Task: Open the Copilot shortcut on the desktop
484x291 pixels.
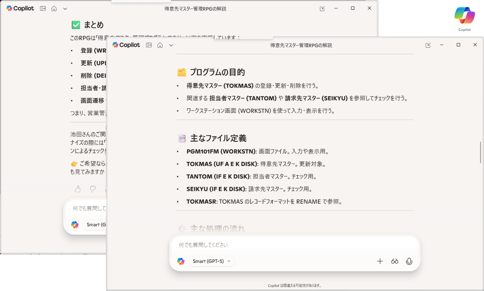Action: [x=465, y=19]
